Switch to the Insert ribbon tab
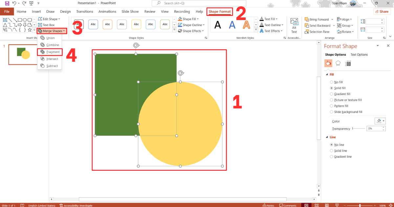Viewport: 394px width, 207px height. [36, 11]
